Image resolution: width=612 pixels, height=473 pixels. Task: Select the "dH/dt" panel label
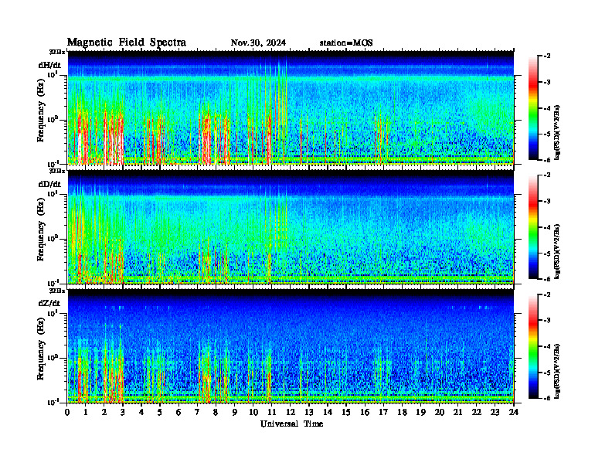point(49,65)
